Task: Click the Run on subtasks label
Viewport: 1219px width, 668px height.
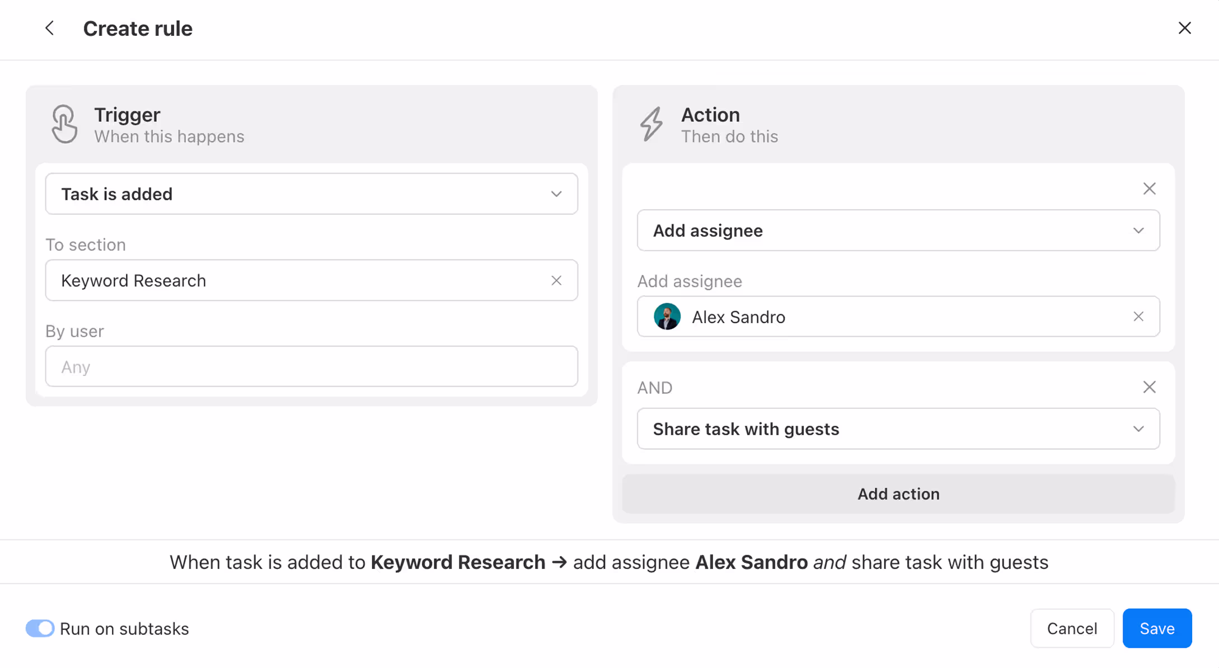Action: 124,629
